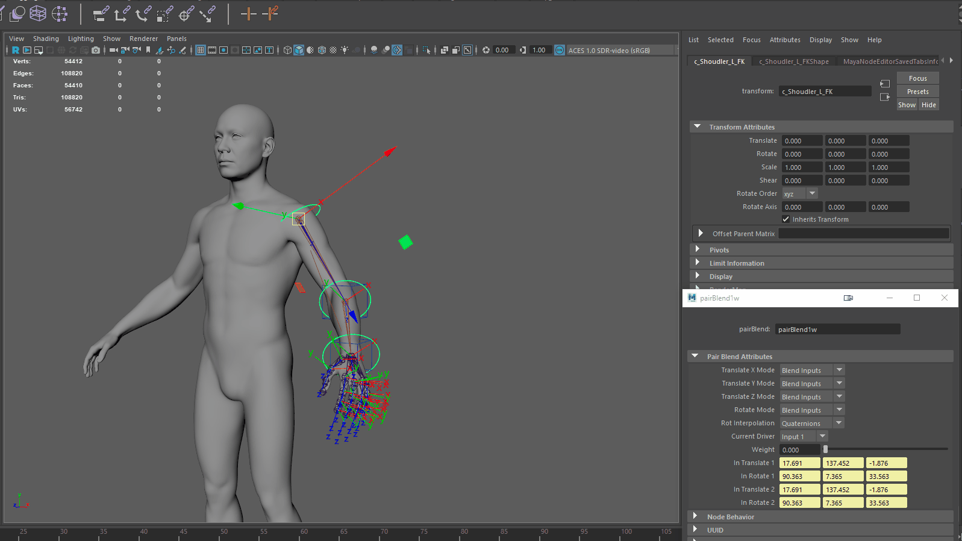The width and height of the screenshot is (962, 541).
Task: Open the Rotate Order dropdown
Action: tap(799, 193)
